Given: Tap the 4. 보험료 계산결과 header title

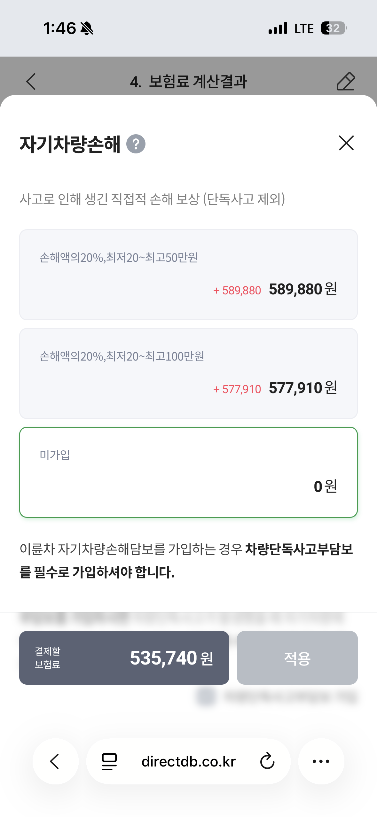Looking at the screenshot, I should click(188, 82).
